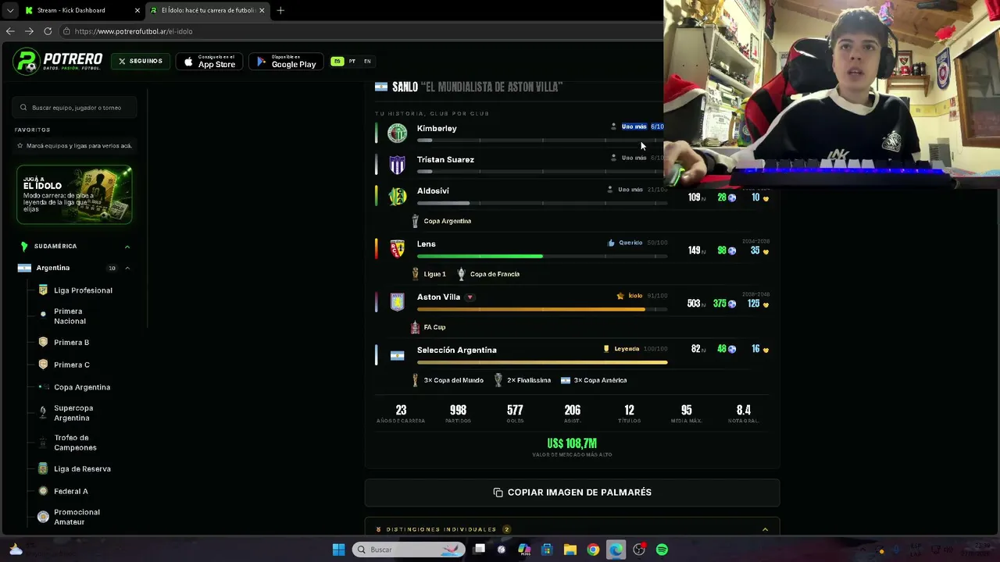The image size is (1000, 562).
Task: Click the Seguinos X button
Action: (x=141, y=61)
